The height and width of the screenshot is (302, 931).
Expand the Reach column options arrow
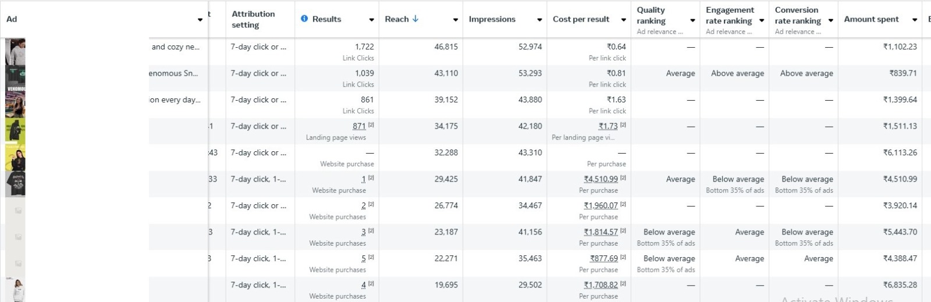click(456, 20)
